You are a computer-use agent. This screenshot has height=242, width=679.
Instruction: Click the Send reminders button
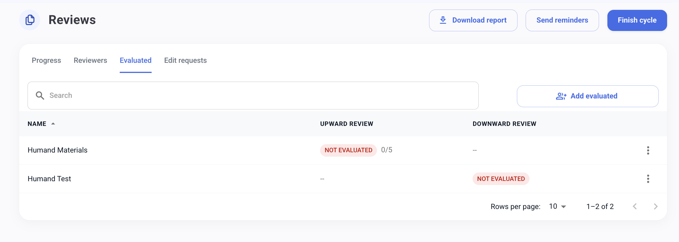[x=562, y=20]
